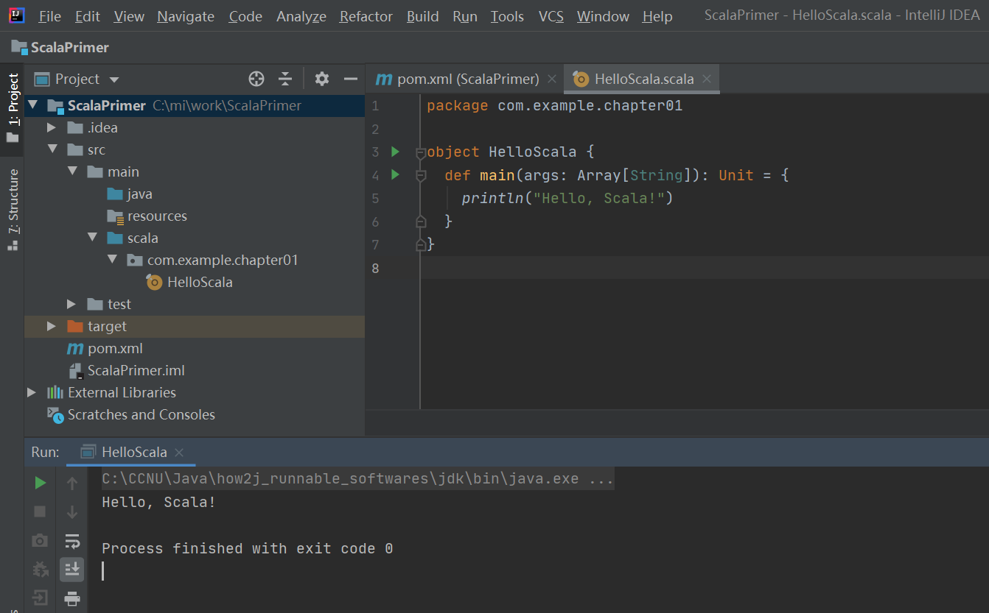This screenshot has height=613, width=989.
Task: Click the ScalaPrimer breadcrumb folder icon
Action: (19, 47)
